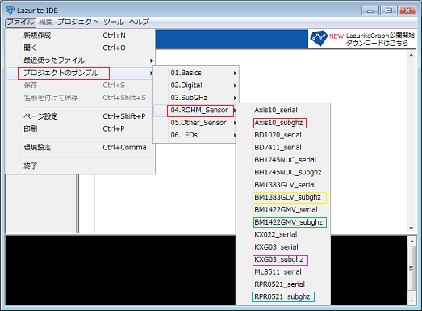
Task: Choose 新規作成 from the File menu
Action: coord(80,36)
